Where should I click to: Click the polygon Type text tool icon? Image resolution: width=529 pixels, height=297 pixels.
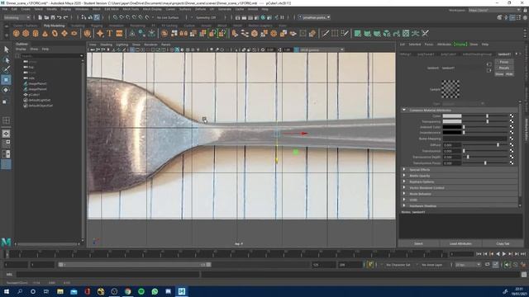110,33
